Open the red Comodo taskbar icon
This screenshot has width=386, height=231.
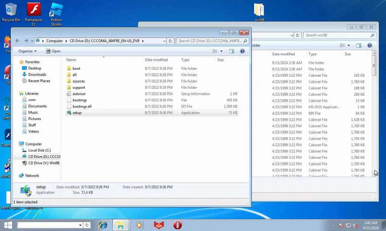coord(159,225)
